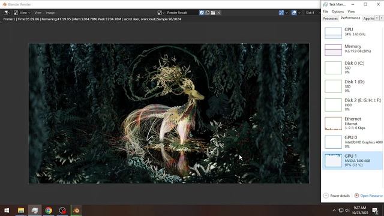This screenshot has height=216, width=384.
Task: Click the Blender taskbar icon
Action: coord(76,211)
